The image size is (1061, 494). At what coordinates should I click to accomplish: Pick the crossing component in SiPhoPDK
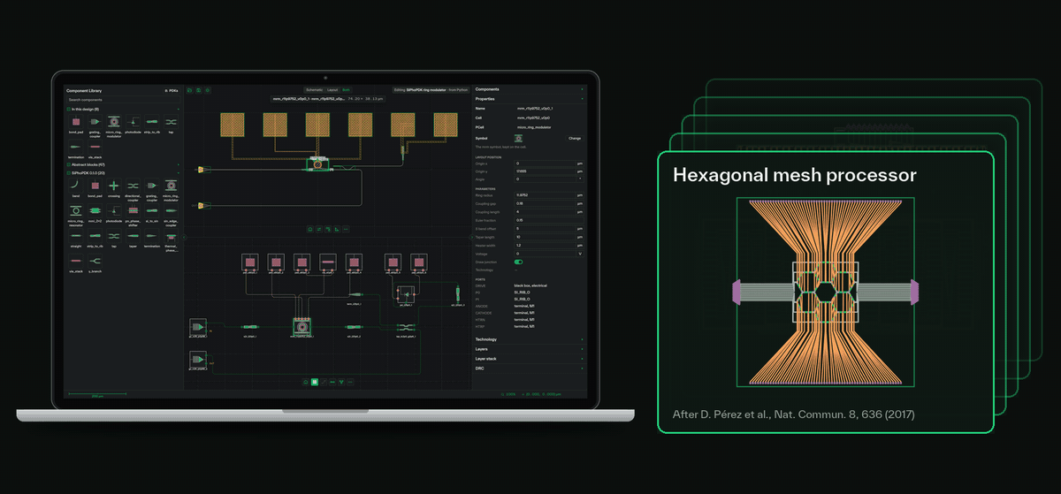pos(114,186)
